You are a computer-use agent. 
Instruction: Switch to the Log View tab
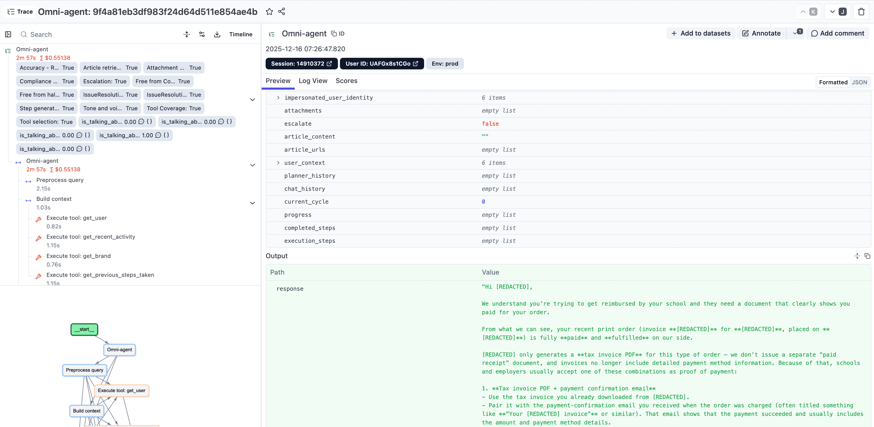312,81
